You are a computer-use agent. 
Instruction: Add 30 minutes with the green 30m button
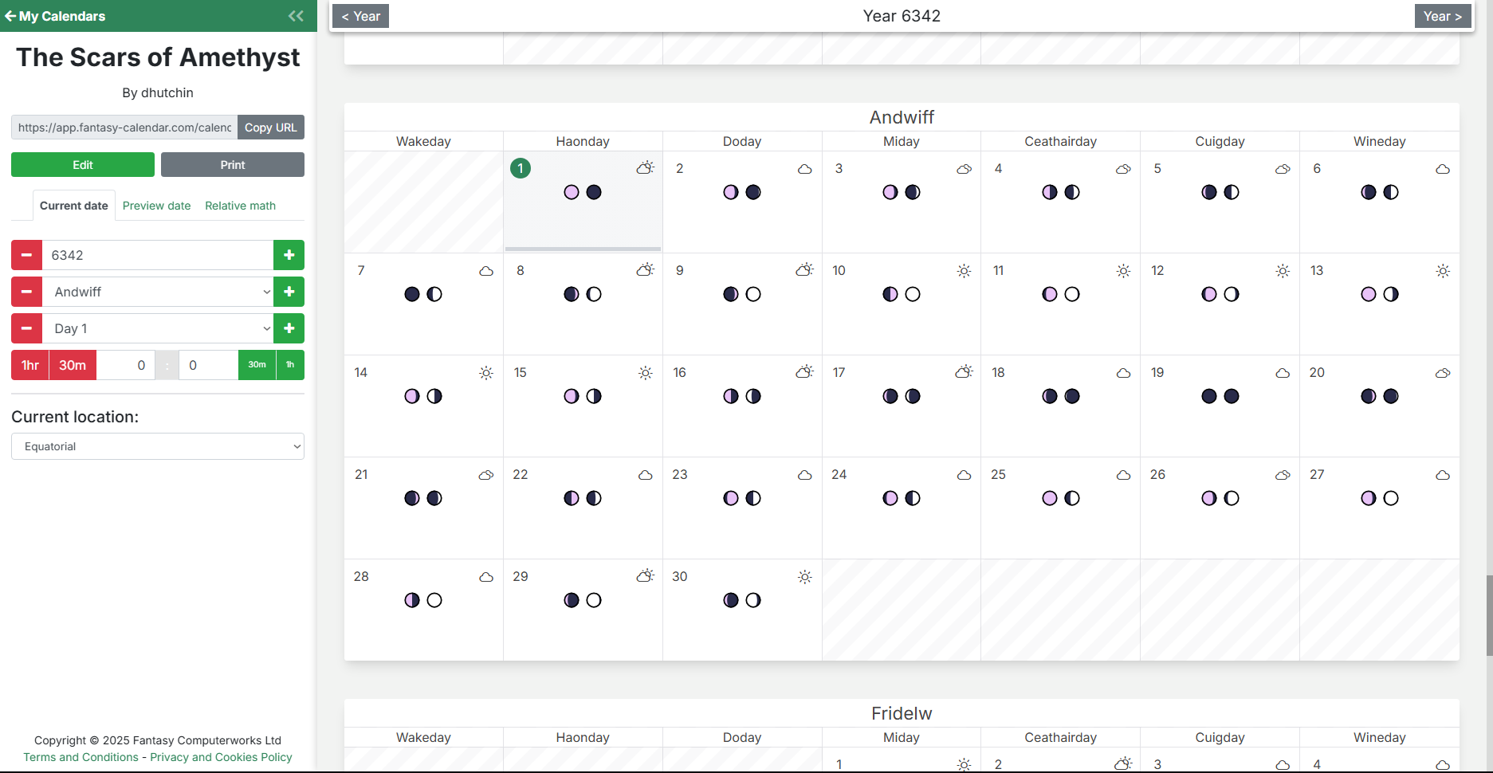(x=257, y=365)
